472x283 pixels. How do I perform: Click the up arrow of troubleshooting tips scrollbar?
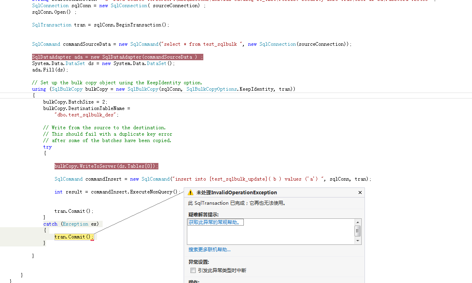358,222
